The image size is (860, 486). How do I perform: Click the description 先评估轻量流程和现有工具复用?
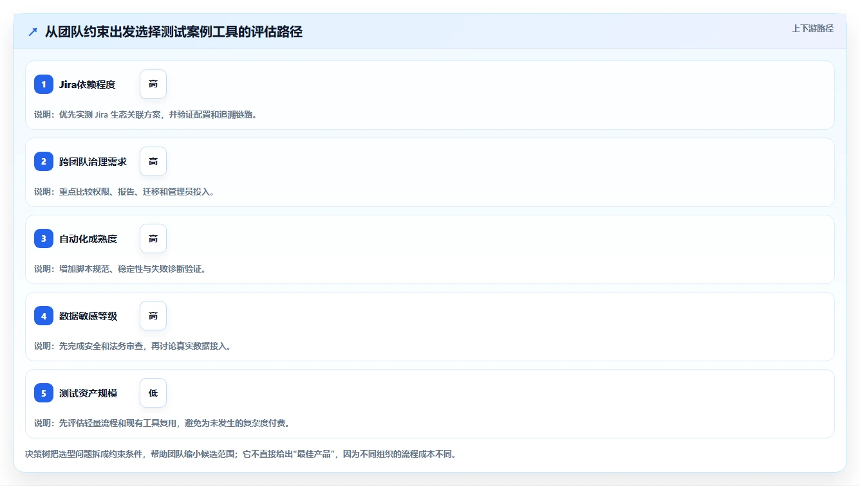pos(162,423)
